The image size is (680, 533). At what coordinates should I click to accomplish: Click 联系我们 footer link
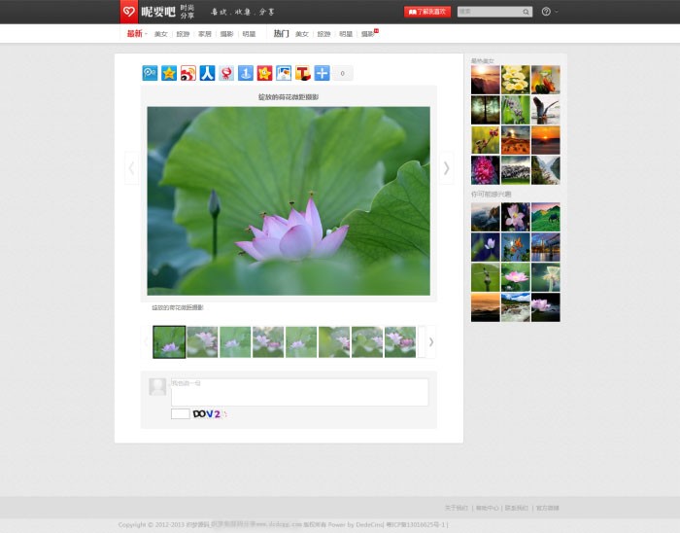517,508
